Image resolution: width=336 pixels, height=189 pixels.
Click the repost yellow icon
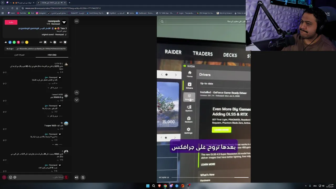click(27, 42)
